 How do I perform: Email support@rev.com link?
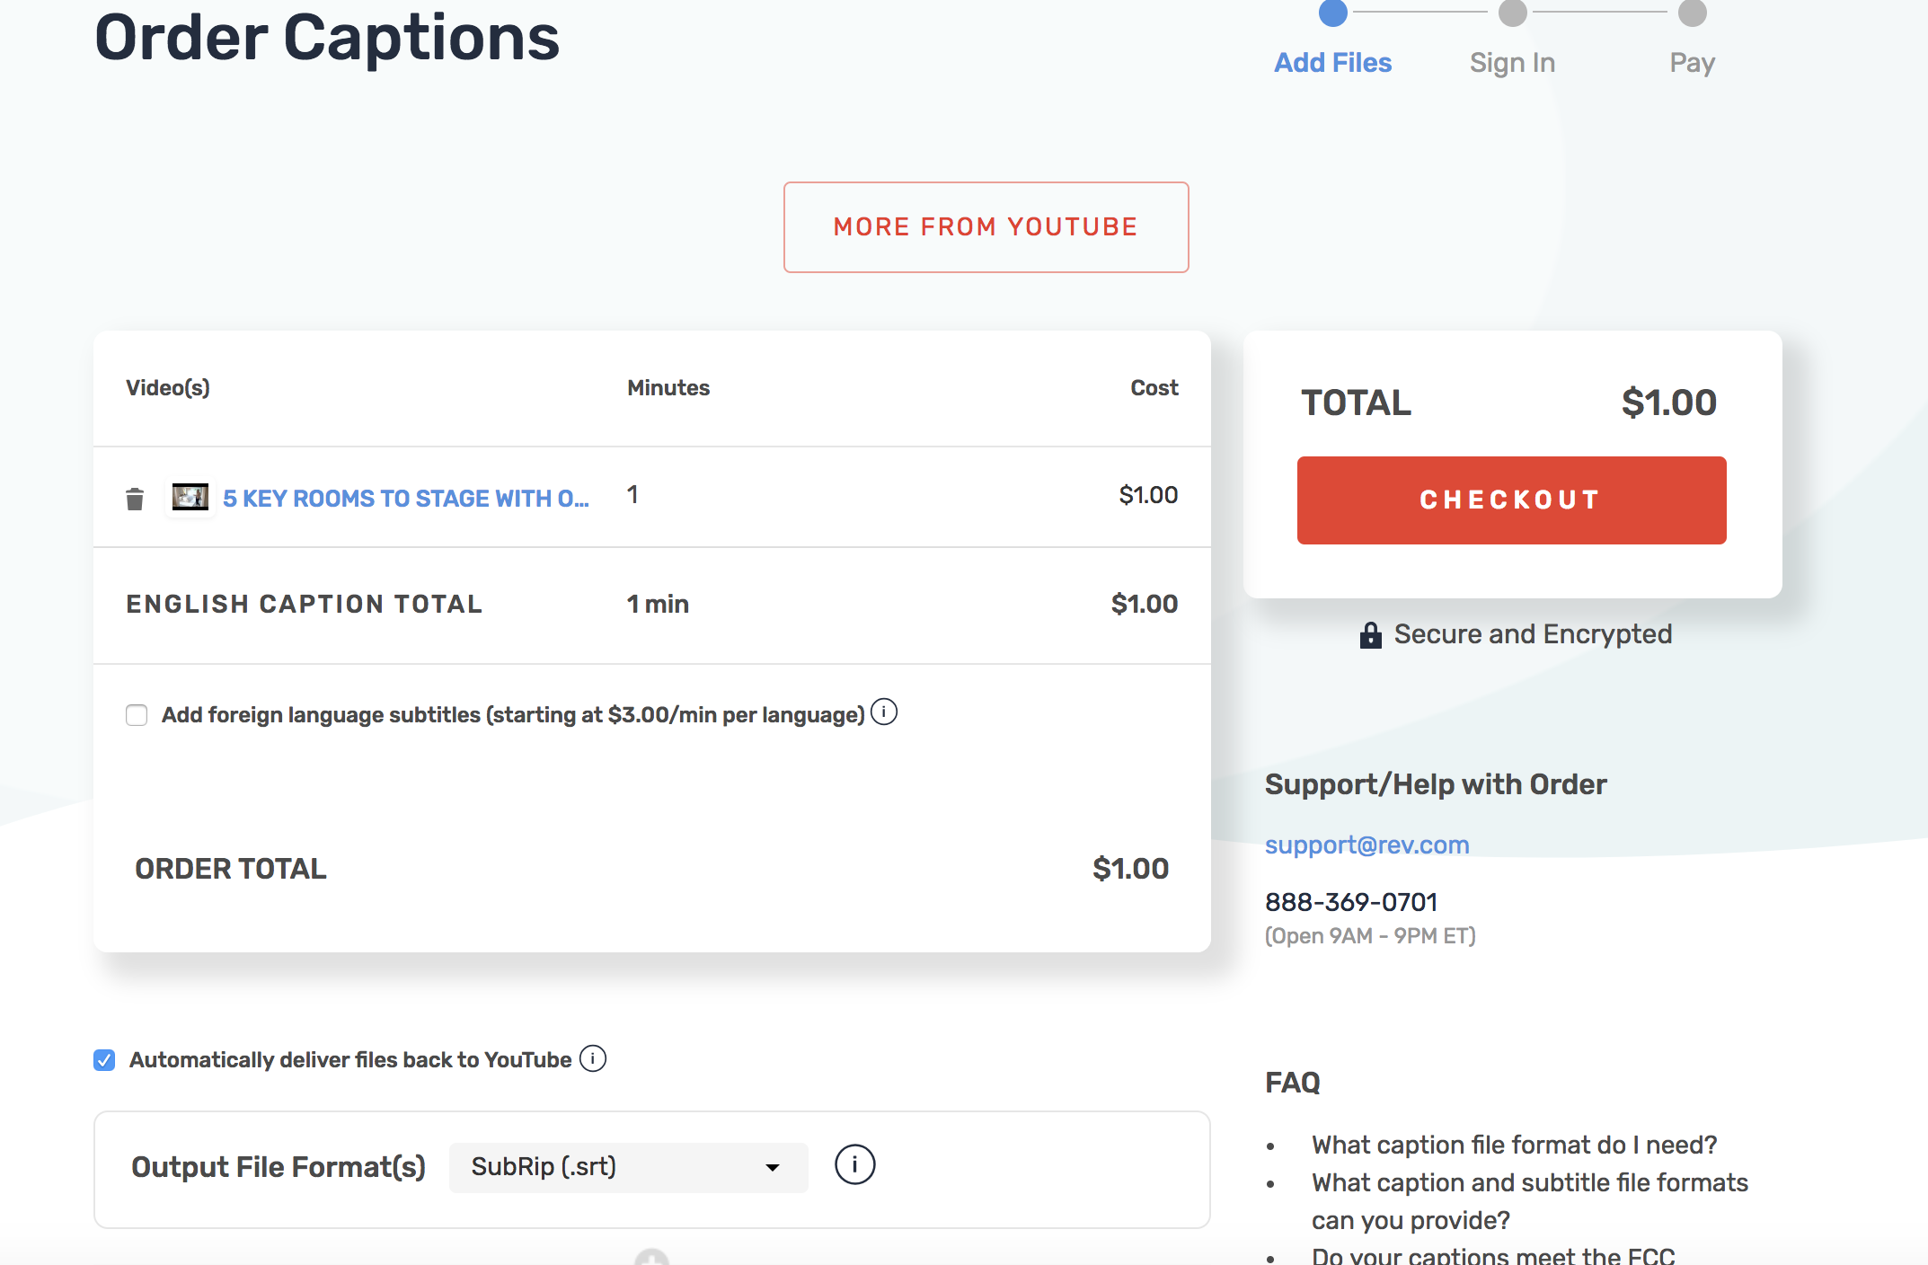coord(1366,845)
